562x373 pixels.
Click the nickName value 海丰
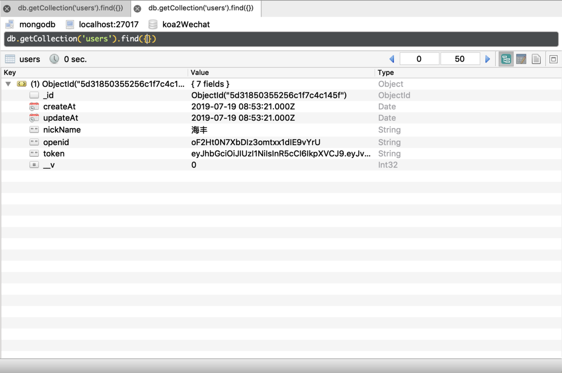(199, 130)
